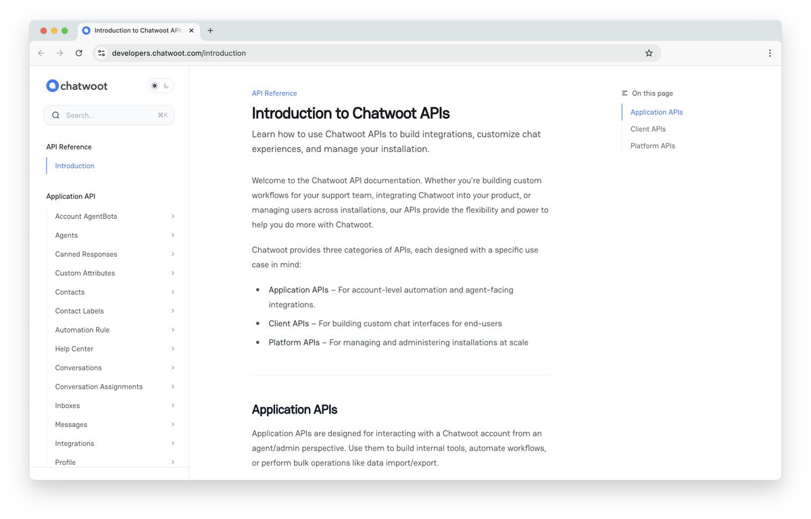The height and width of the screenshot is (519, 811).
Task: Open Introduction in the sidebar
Action: pyautogui.click(x=75, y=166)
